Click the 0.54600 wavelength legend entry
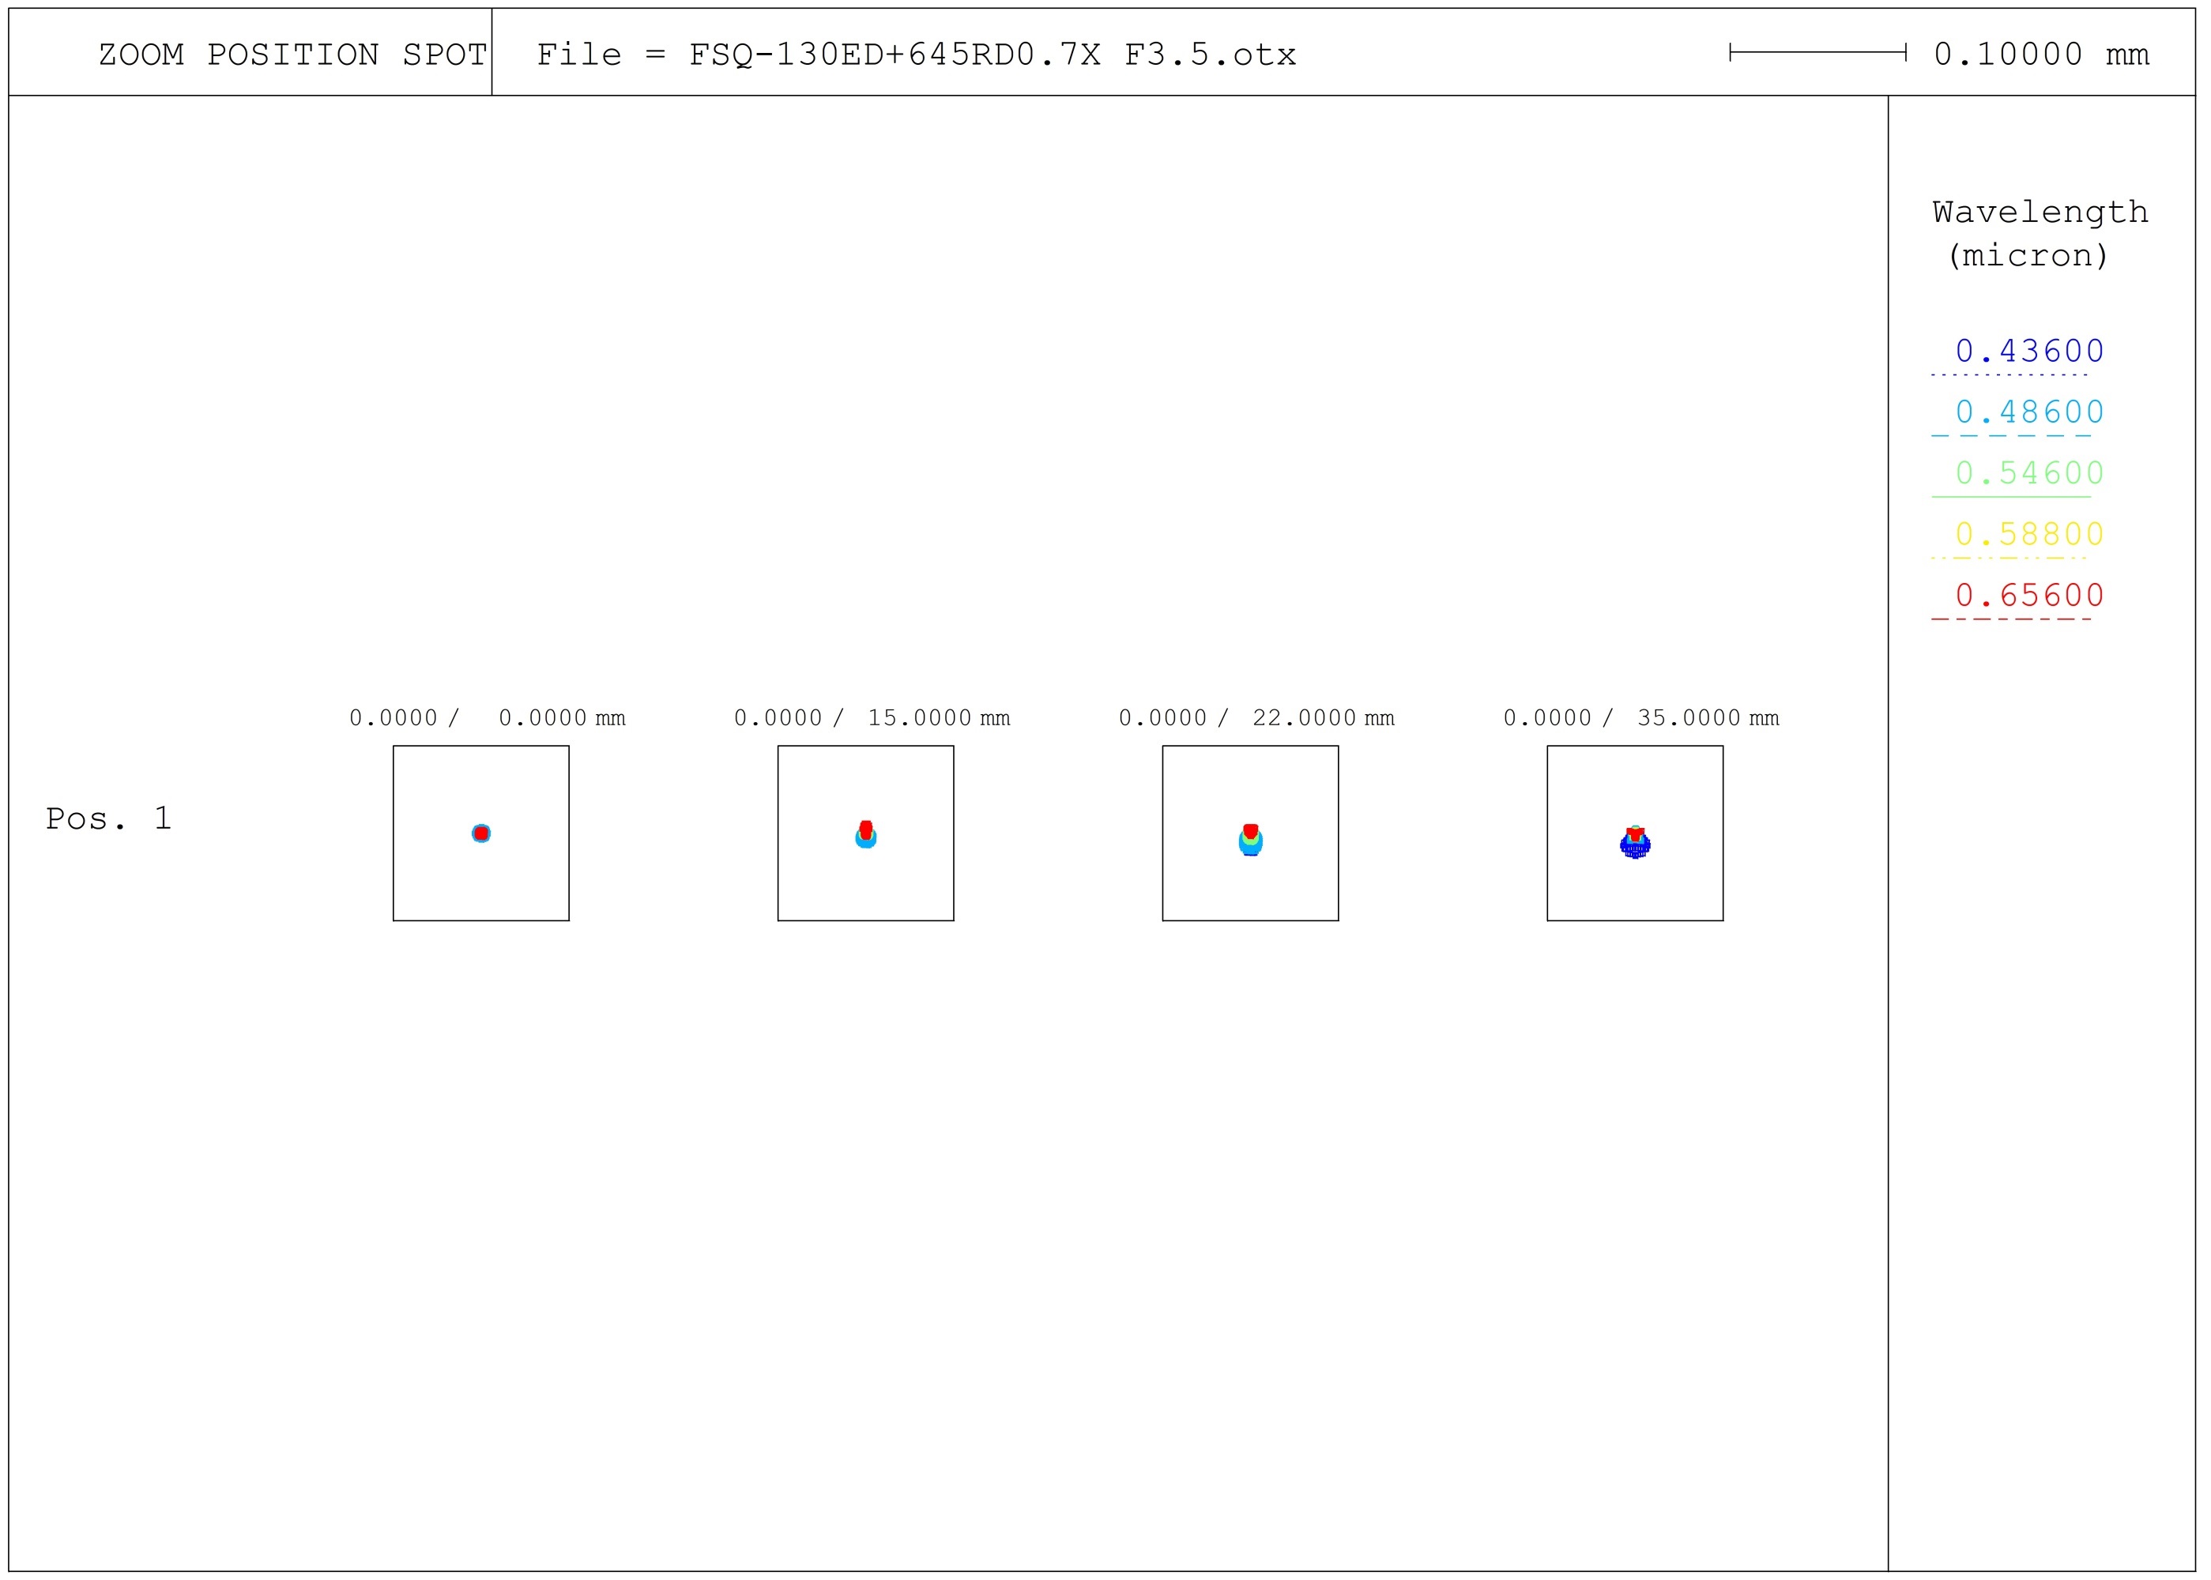 pos(2029,474)
